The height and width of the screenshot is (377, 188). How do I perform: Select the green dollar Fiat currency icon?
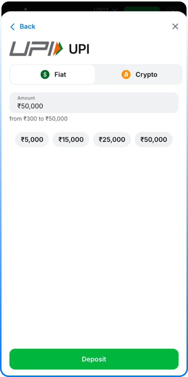tap(45, 75)
